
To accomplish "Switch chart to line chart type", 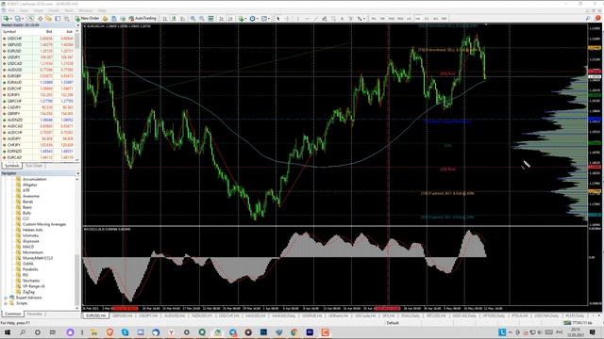I will [182, 18].
